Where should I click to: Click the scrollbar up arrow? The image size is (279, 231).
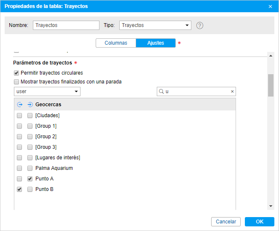tap(271, 54)
